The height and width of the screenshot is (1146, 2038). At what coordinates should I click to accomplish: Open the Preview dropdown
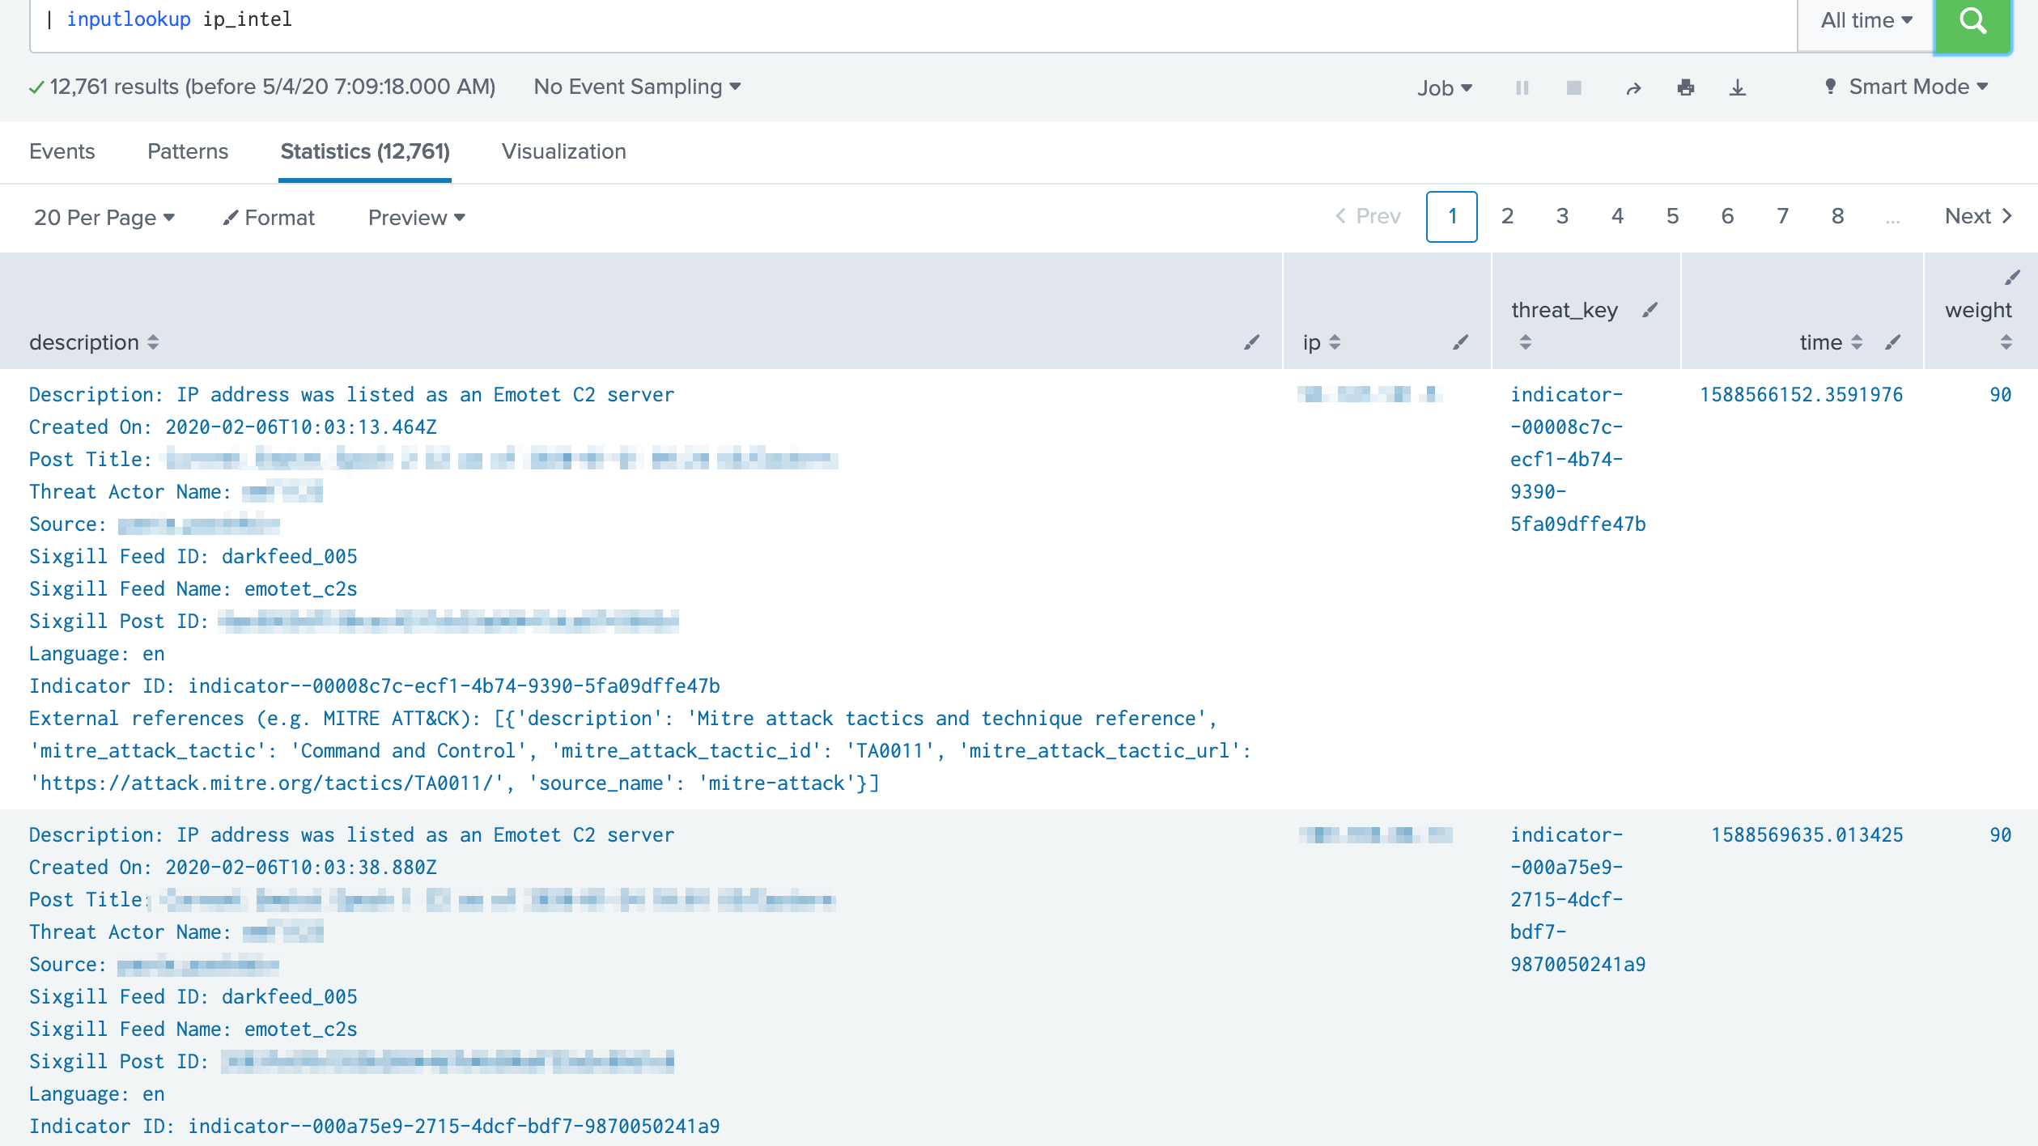click(416, 217)
